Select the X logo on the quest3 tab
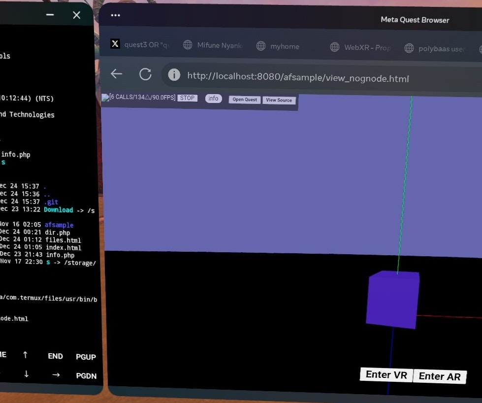 coord(115,44)
